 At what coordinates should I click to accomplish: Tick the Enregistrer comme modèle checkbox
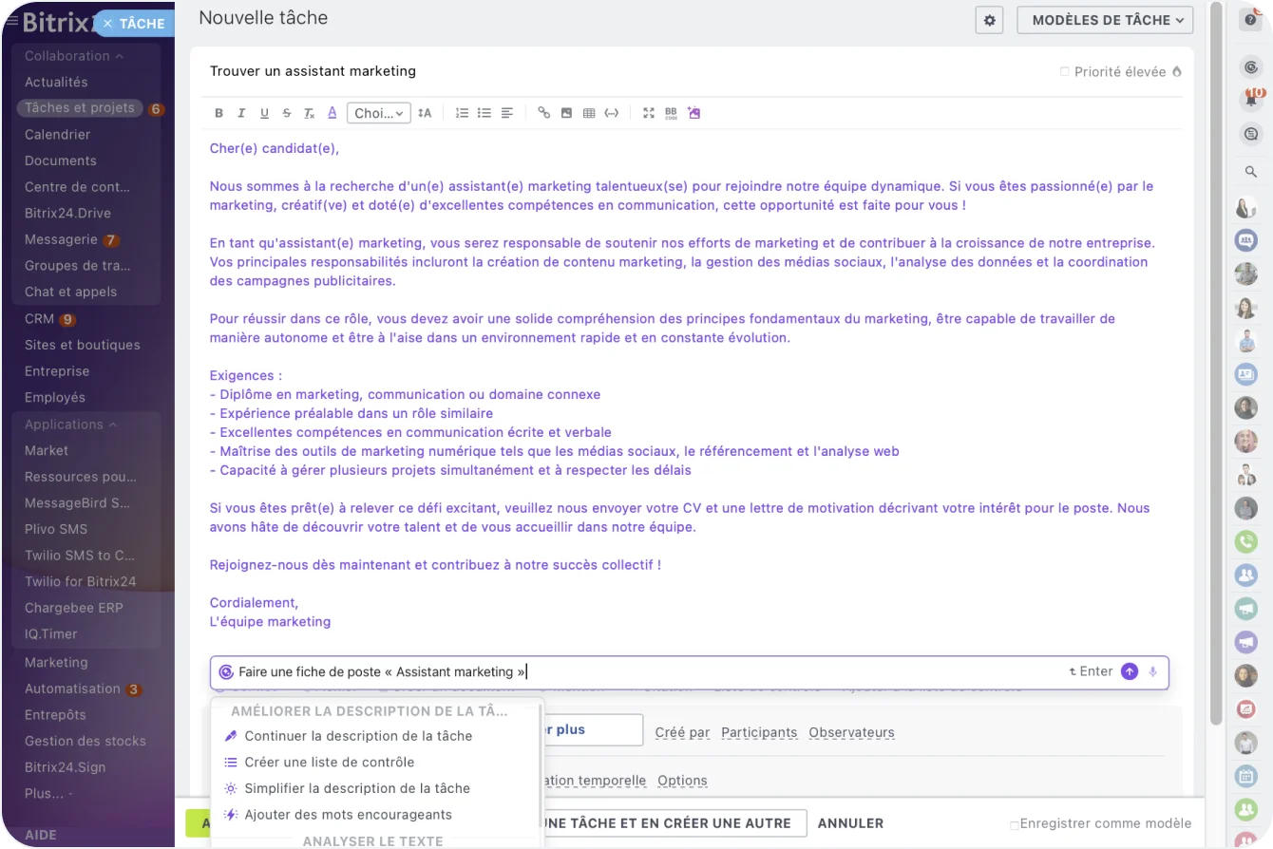(1015, 824)
